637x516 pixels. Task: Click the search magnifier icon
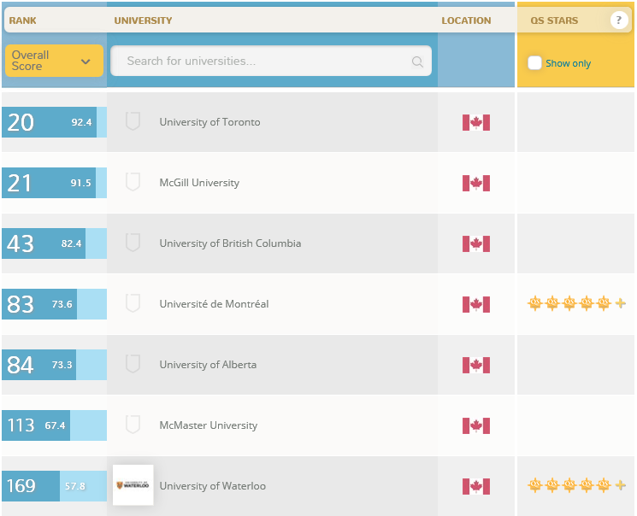click(x=417, y=62)
